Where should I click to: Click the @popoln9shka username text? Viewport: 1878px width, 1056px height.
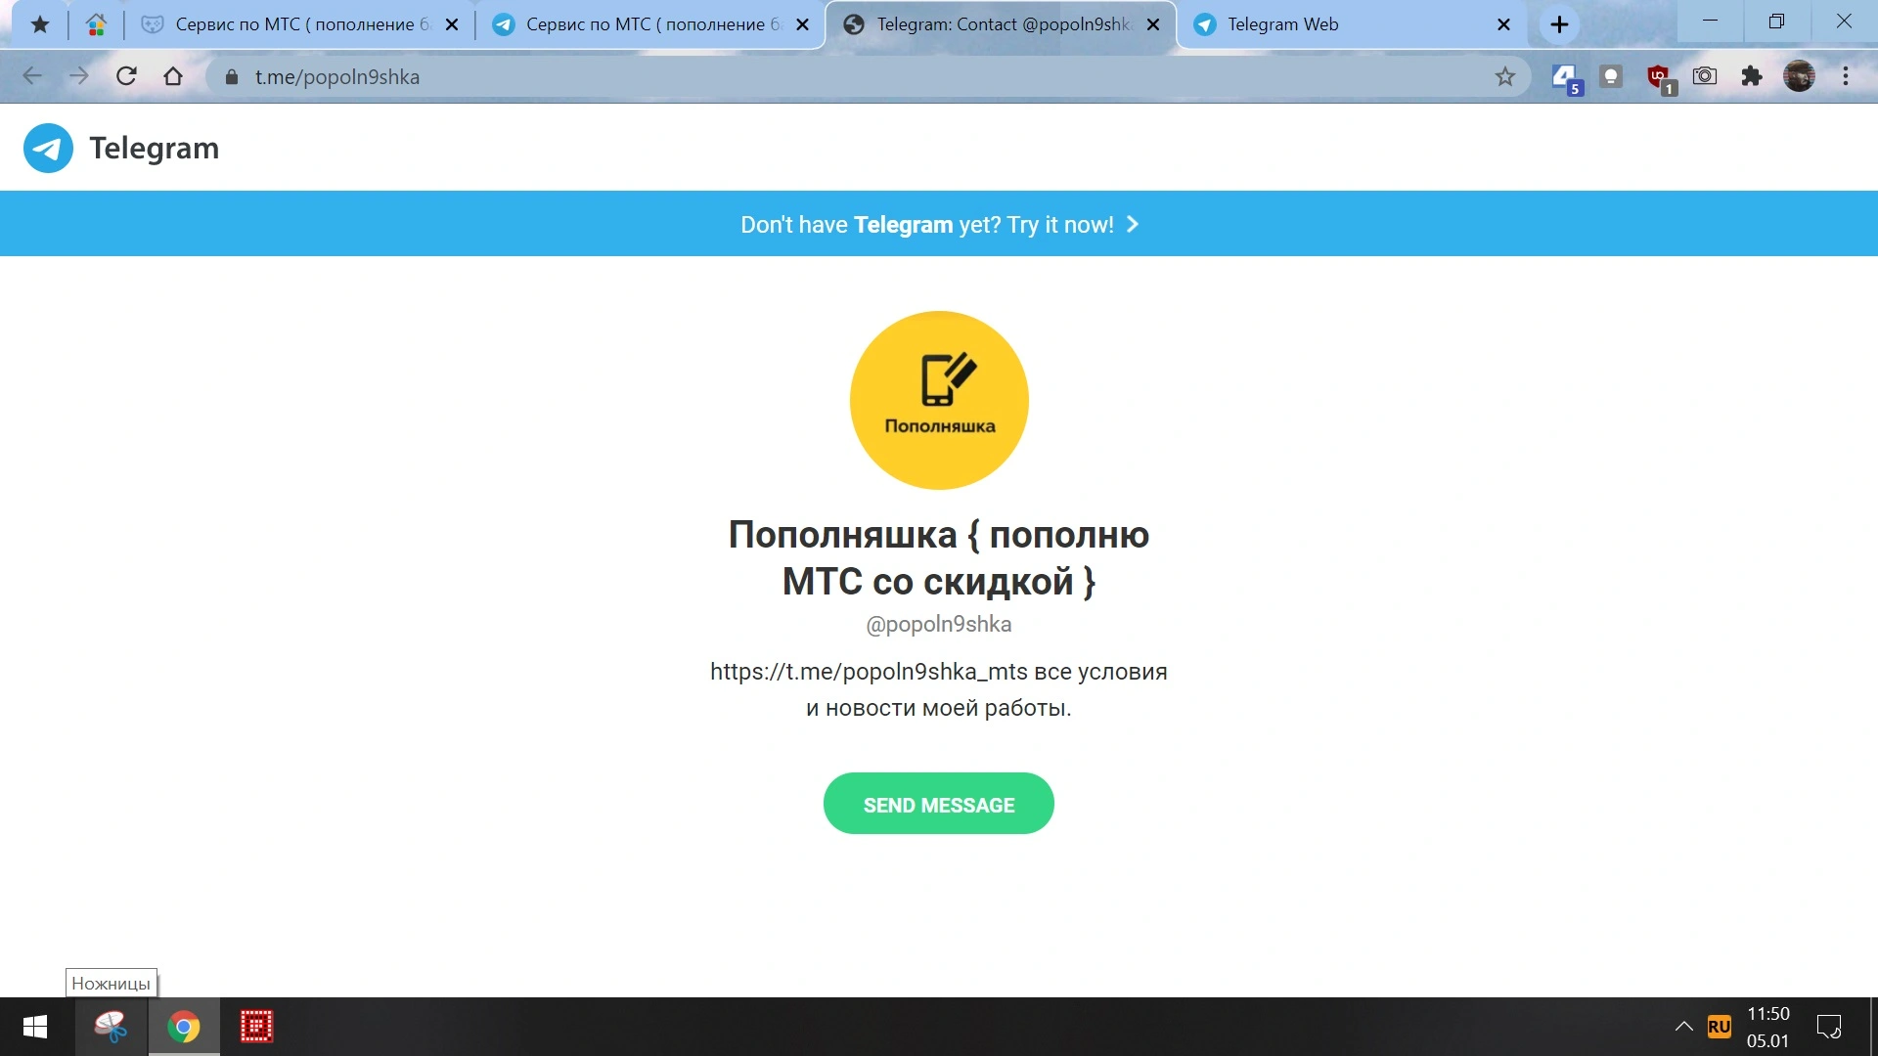pyautogui.click(x=939, y=624)
